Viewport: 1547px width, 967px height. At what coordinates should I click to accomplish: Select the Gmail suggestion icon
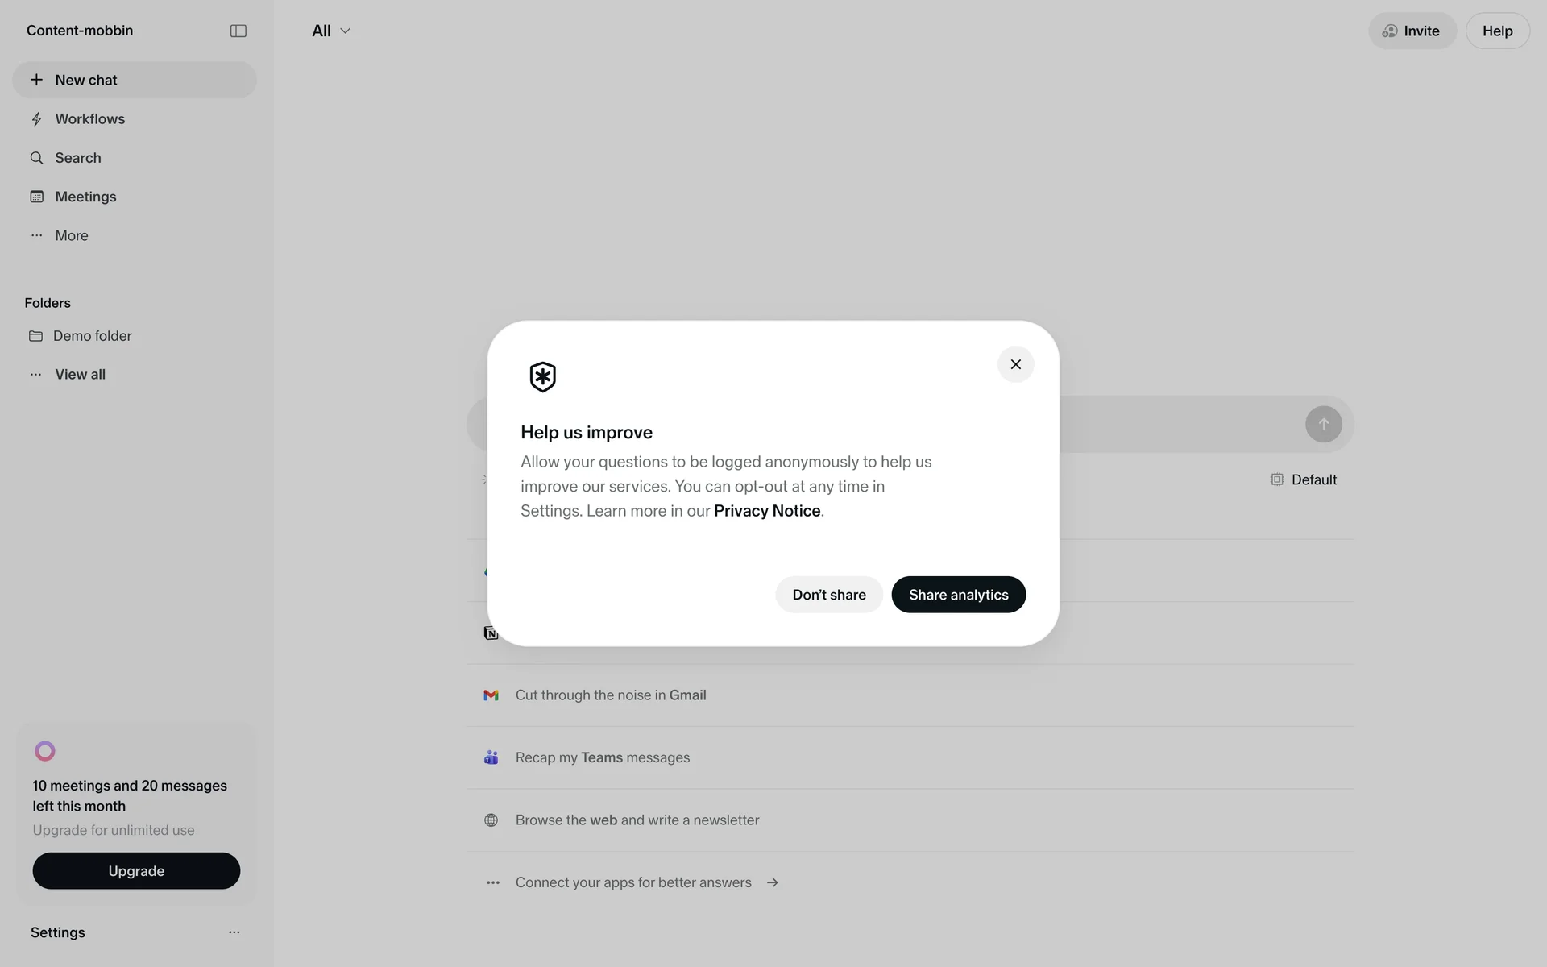[x=491, y=695]
